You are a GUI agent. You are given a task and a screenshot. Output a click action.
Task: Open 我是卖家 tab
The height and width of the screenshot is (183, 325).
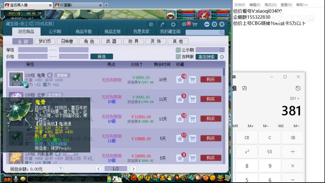point(141,32)
